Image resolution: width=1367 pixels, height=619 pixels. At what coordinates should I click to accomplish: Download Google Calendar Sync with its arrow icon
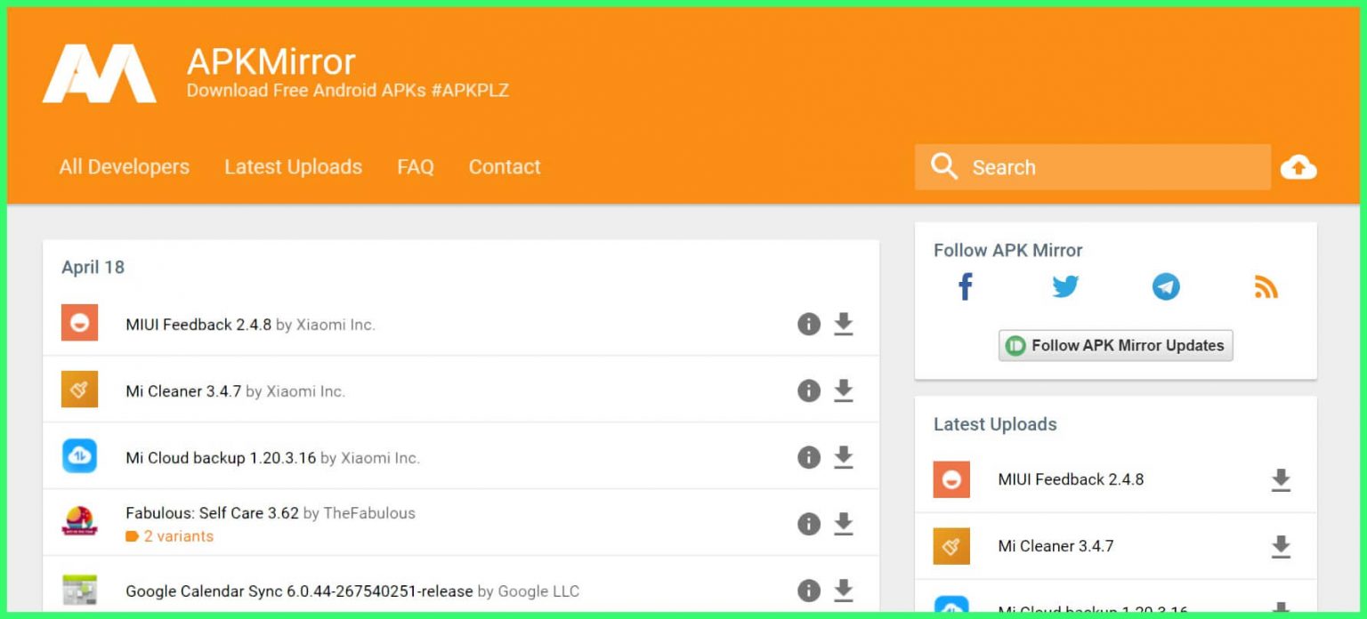(844, 590)
